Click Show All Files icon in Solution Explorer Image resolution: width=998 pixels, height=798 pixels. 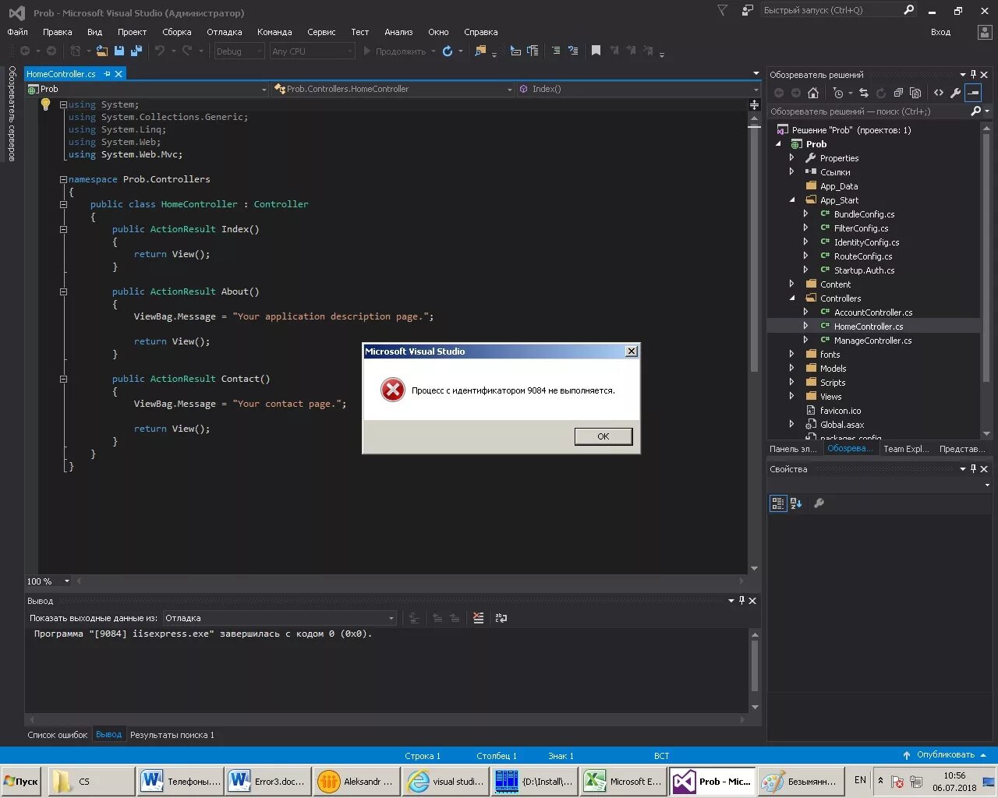pos(915,93)
